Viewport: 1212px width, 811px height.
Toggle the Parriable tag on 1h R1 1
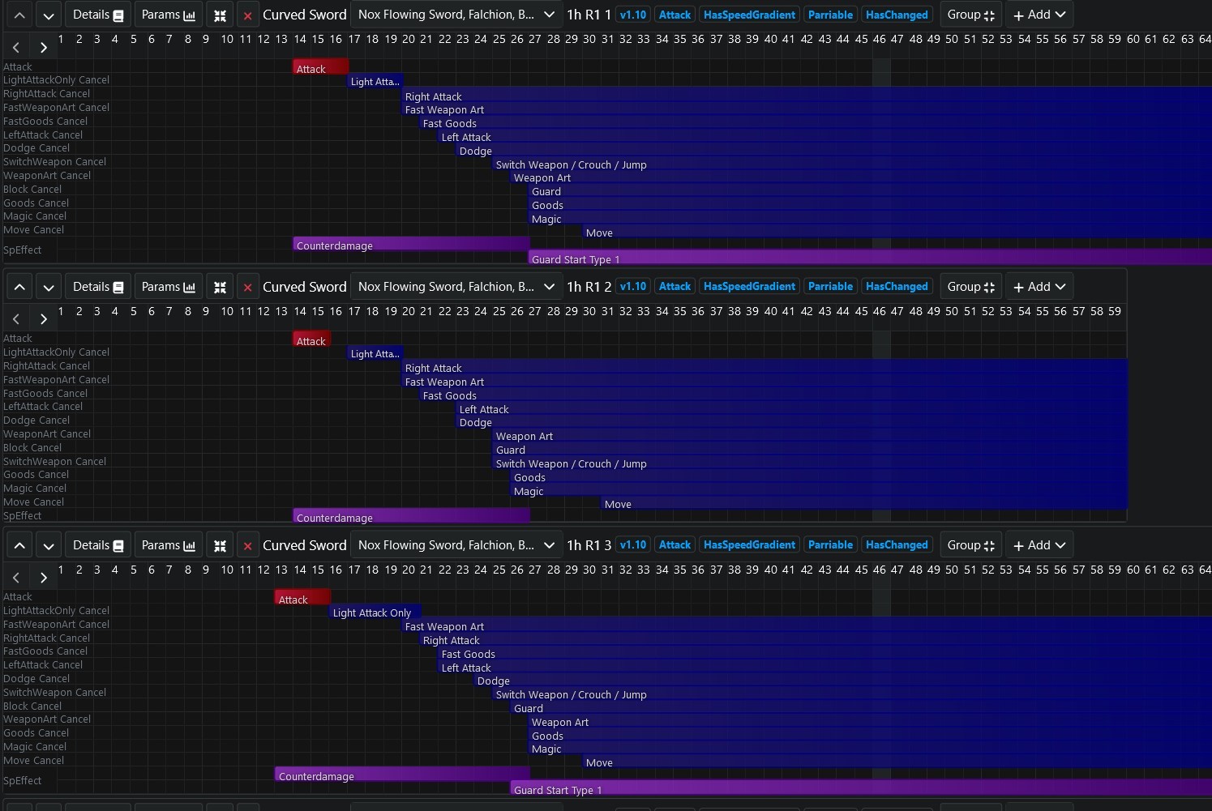point(830,15)
